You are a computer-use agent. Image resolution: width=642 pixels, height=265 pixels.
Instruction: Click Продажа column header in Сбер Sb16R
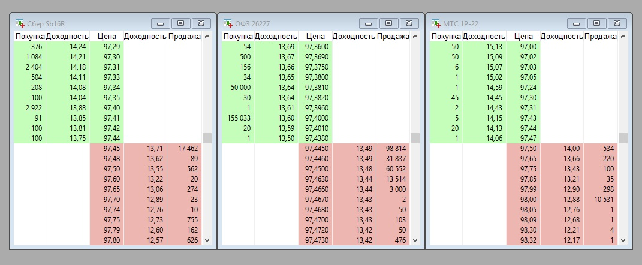click(184, 37)
